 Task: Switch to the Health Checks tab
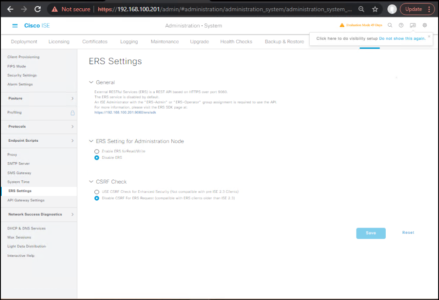point(236,42)
